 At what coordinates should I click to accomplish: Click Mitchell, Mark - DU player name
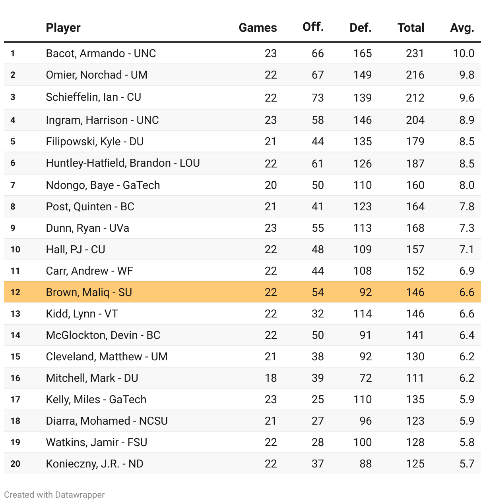coord(92,378)
